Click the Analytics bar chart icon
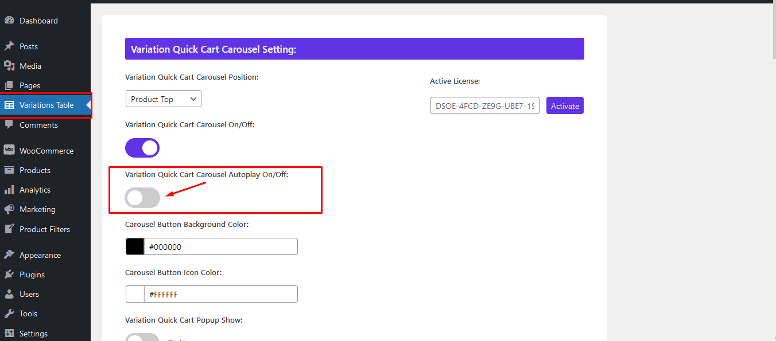The height and width of the screenshot is (341, 776). coord(9,190)
